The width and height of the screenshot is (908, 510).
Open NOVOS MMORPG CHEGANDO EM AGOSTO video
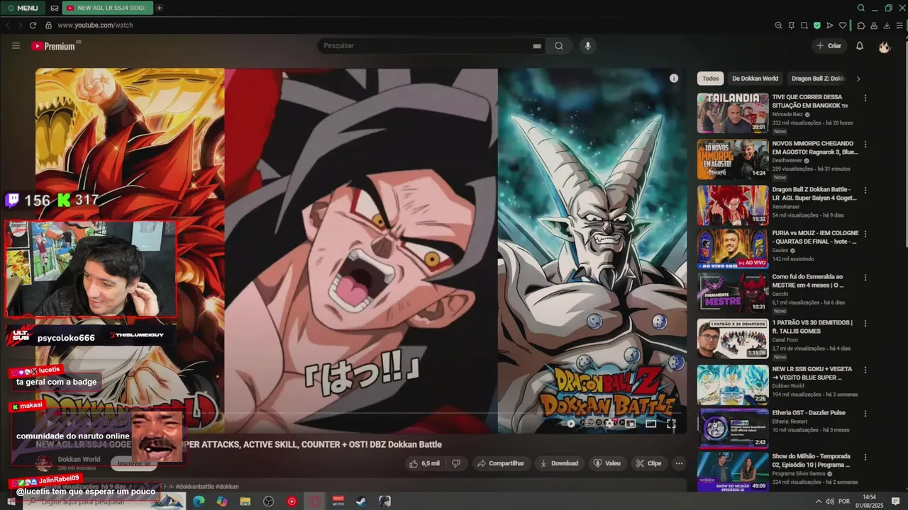coord(814,147)
